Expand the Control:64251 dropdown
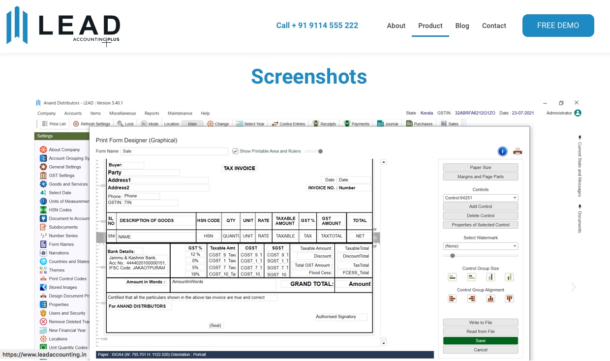The width and height of the screenshot is (610, 361). 480,198
